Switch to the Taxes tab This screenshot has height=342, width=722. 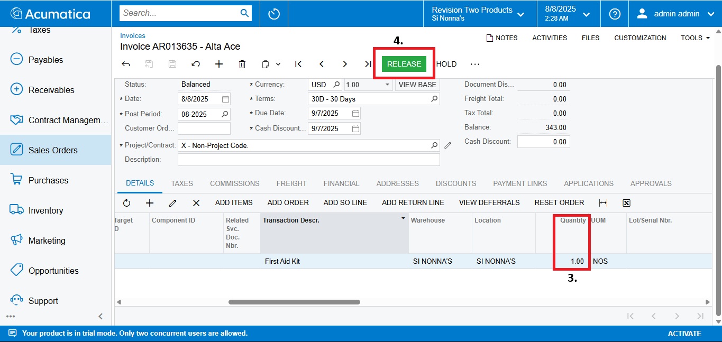182,183
